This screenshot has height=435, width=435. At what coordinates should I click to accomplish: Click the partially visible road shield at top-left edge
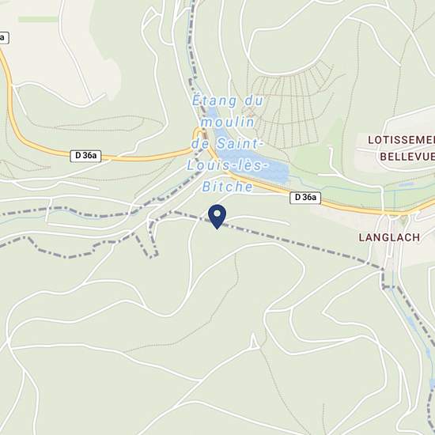pyautogui.click(x=4, y=38)
